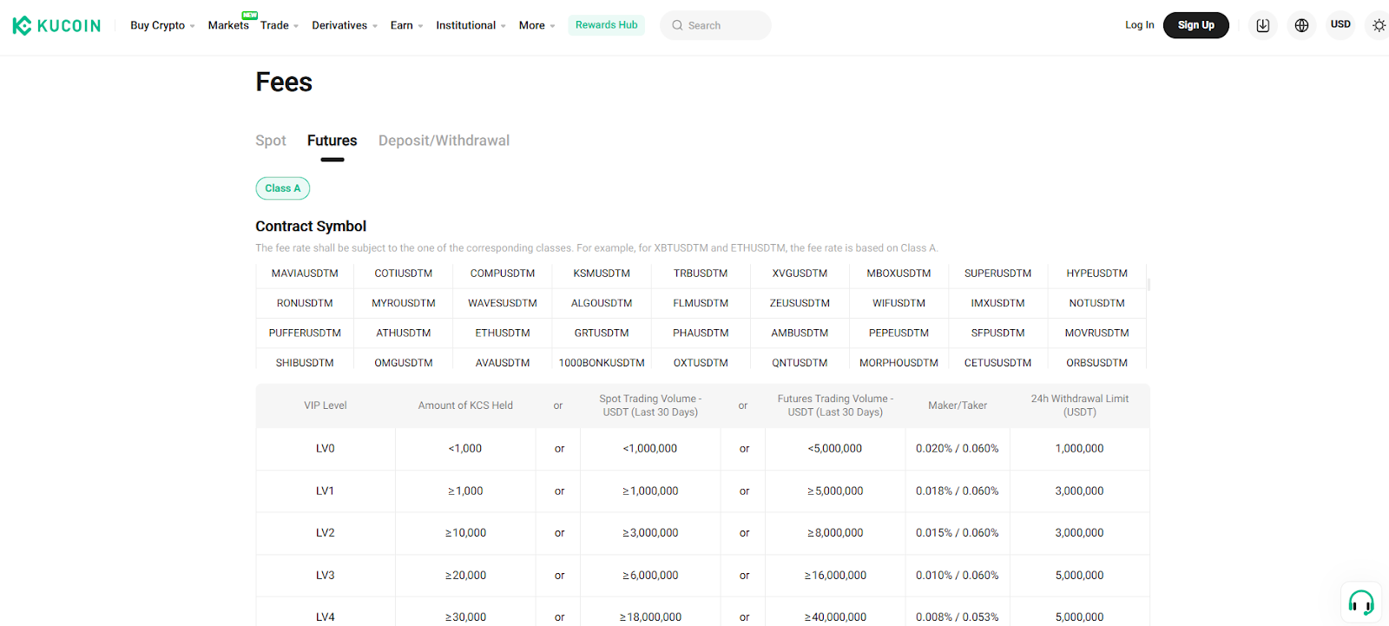The image size is (1389, 626).
Task: Click the 1000BONKUSDTM contract symbol
Action: tap(602, 362)
